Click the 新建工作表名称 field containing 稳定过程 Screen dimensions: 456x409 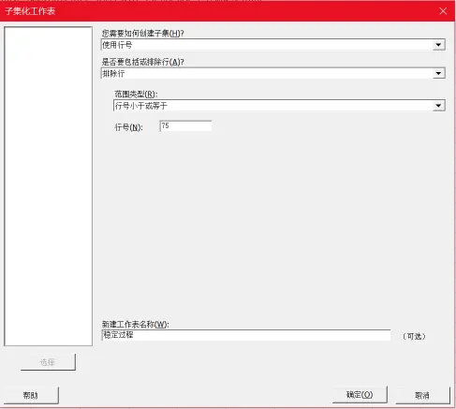coord(246,335)
